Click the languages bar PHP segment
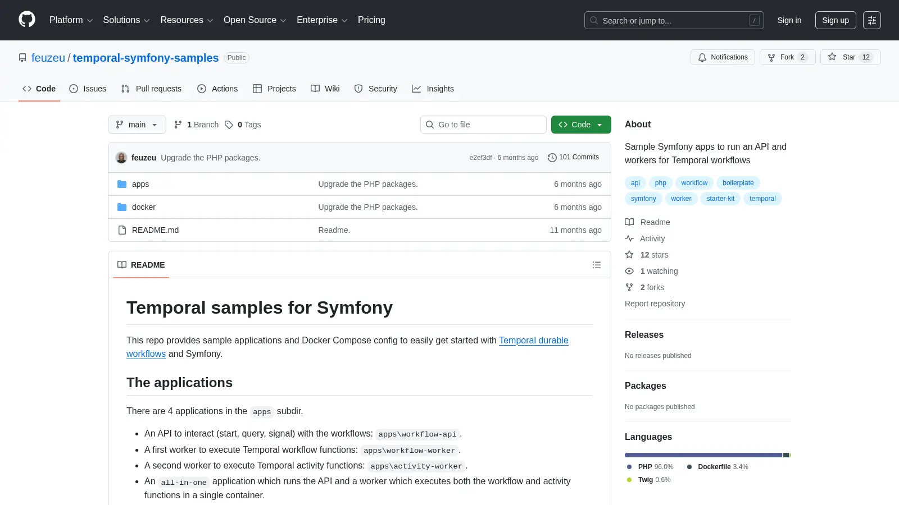Image resolution: width=899 pixels, height=505 pixels. [703, 455]
